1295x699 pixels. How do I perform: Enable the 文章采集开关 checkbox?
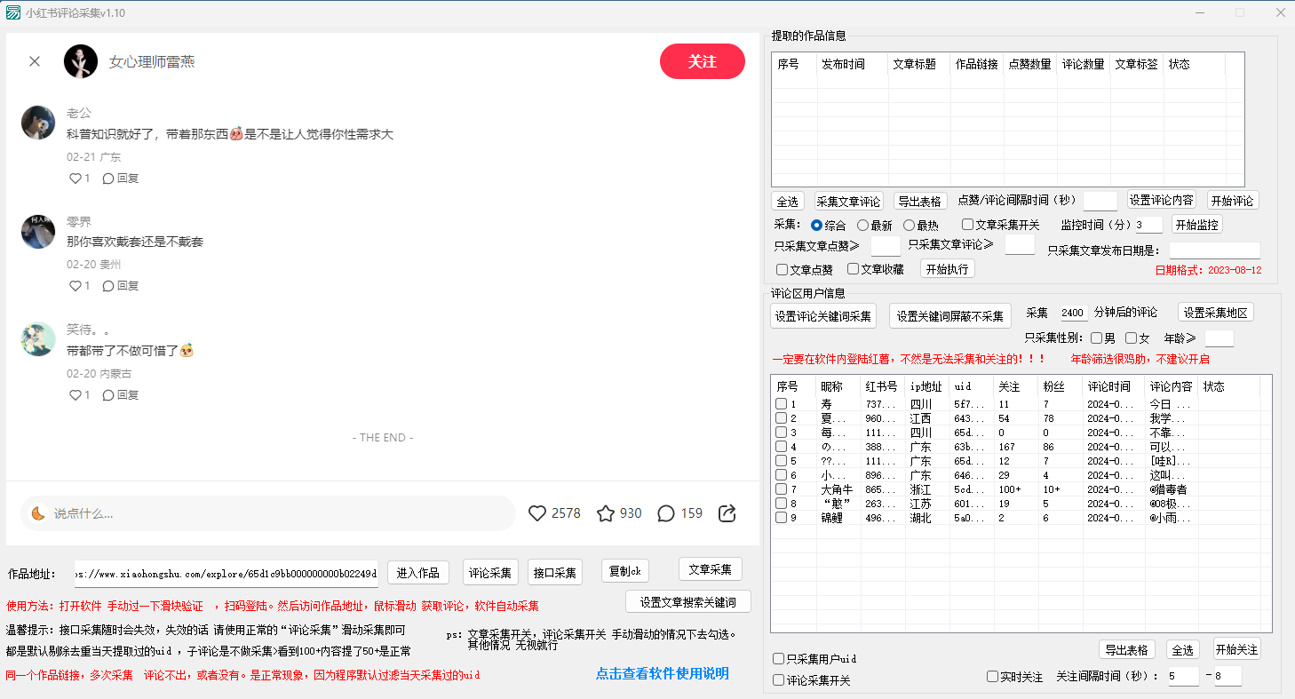[967, 226]
